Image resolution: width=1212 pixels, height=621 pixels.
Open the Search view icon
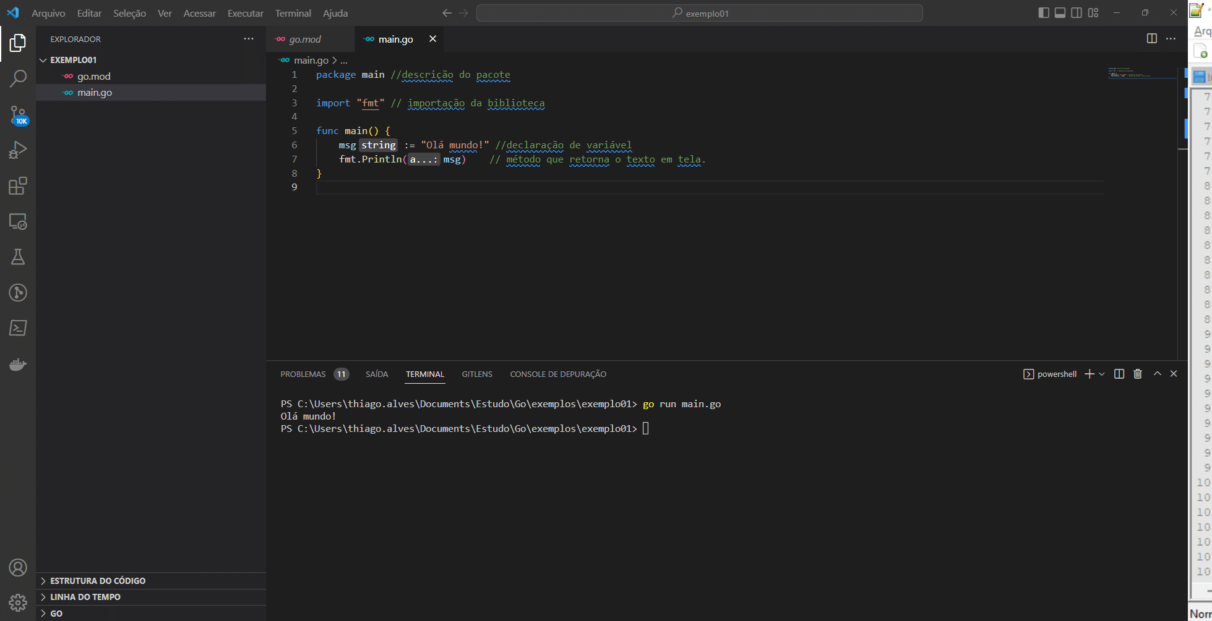[18, 78]
